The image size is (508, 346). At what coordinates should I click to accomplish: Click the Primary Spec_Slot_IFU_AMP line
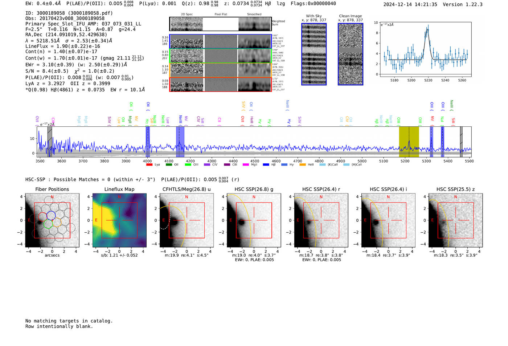[83, 24]
